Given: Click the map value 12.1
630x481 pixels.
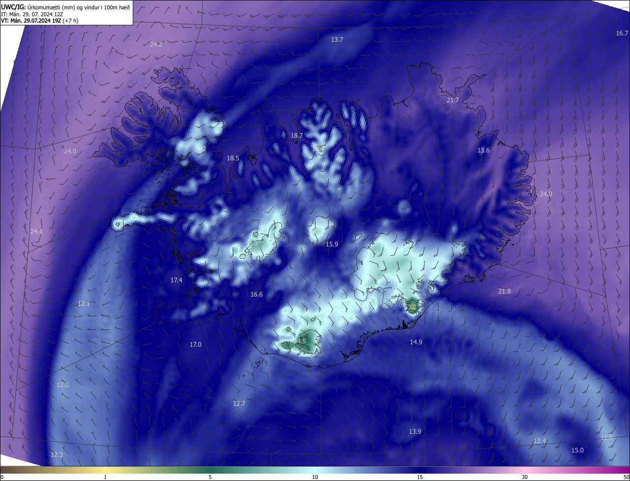Looking at the screenshot, I should click(x=84, y=303).
